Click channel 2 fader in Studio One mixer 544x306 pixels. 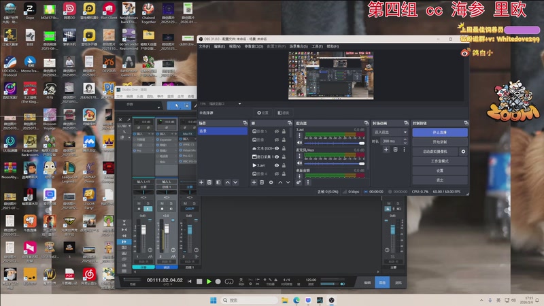coord(167,228)
